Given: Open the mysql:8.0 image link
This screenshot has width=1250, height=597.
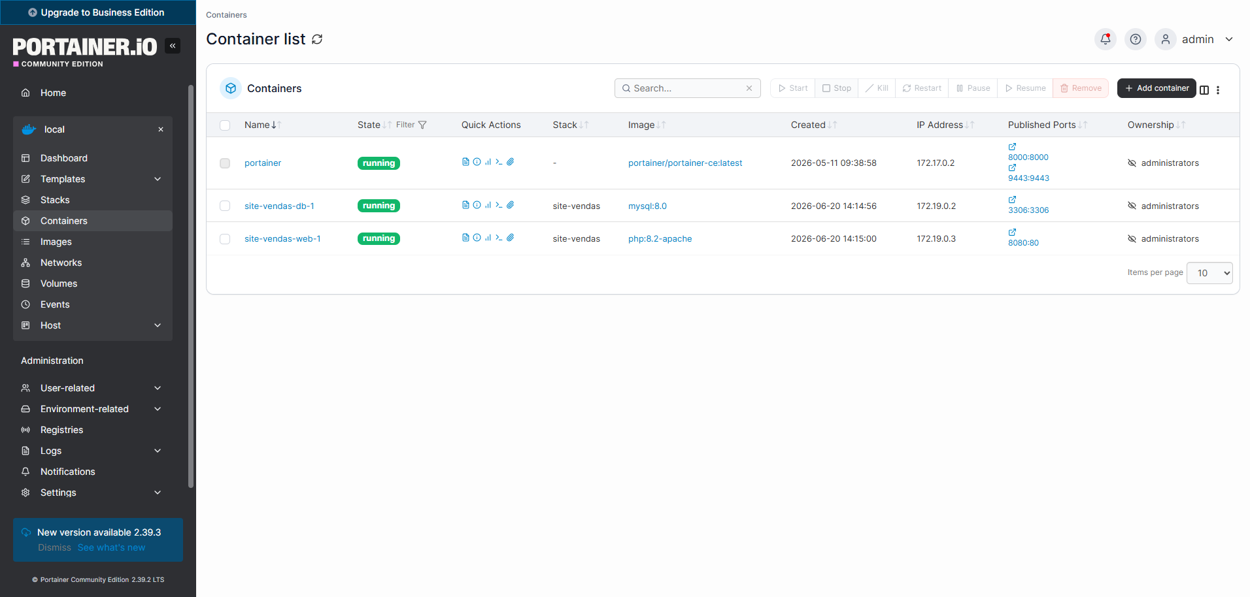Looking at the screenshot, I should (x=647, y=206).
